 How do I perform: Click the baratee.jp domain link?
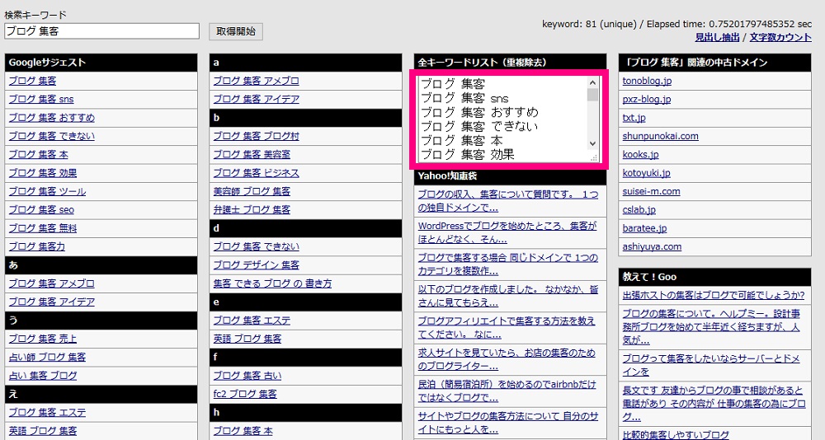coord(644,228)
